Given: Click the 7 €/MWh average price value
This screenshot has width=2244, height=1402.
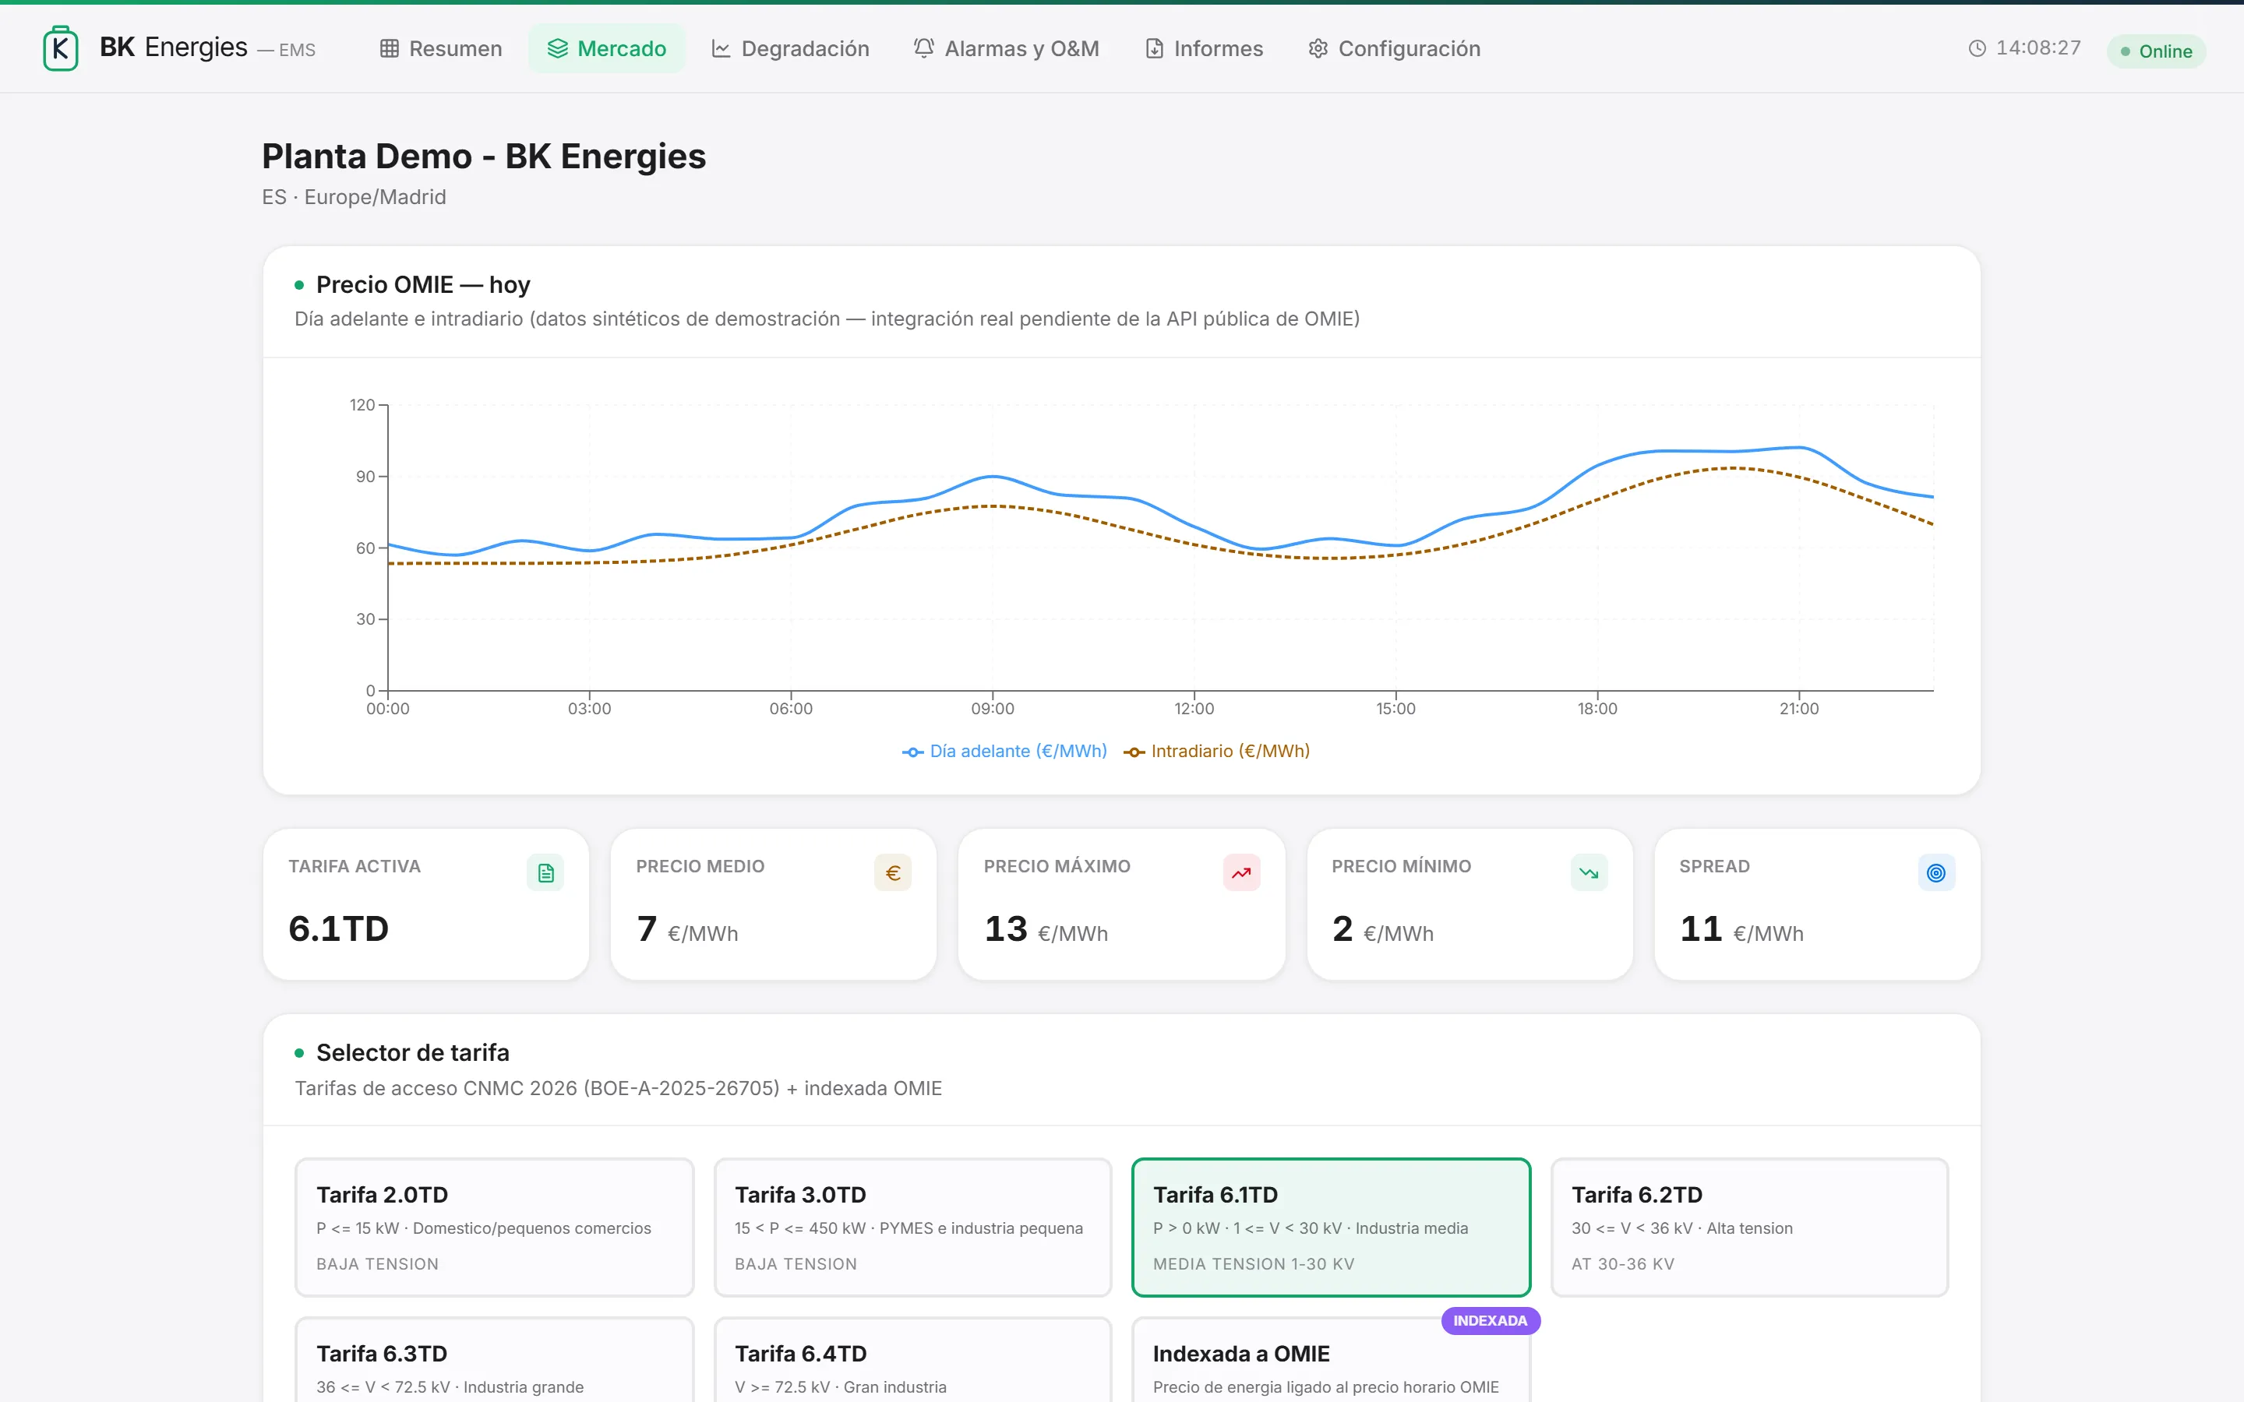Looking at the screenshot, I should pyautogui.click(x=687, y=929).
